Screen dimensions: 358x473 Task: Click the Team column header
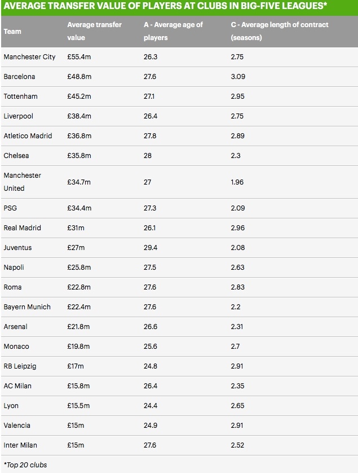point(12,32)
